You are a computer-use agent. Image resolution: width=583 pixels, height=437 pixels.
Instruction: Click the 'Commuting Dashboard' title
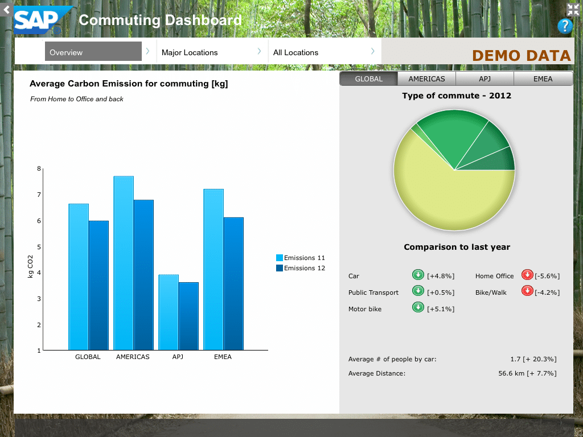pyautogui.click(x=160, y=20)
